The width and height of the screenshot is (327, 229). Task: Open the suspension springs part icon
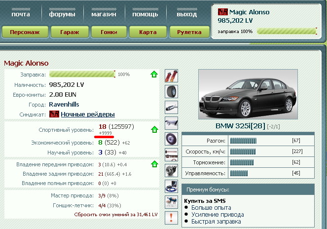pyautogui.click(x=171, y=76)
